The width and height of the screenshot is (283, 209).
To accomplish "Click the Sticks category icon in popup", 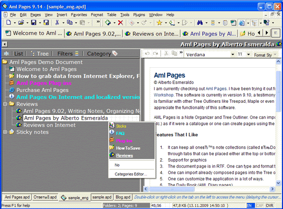I will tap(112, 125).
